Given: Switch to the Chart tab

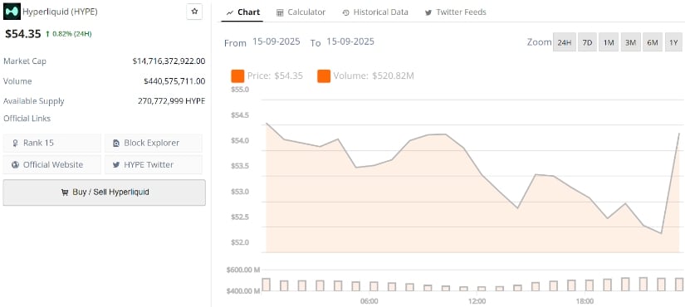Looking at the screenshot, I should 243,12.
